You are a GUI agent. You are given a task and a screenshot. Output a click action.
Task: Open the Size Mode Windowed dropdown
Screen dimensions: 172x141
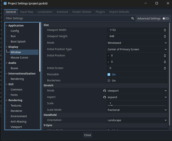(137, 43)
